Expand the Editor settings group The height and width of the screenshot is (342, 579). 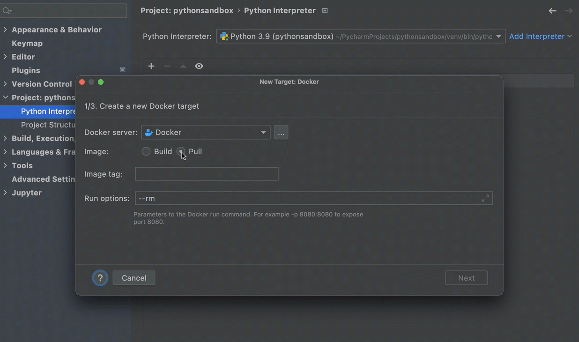(x=5, y=57)
